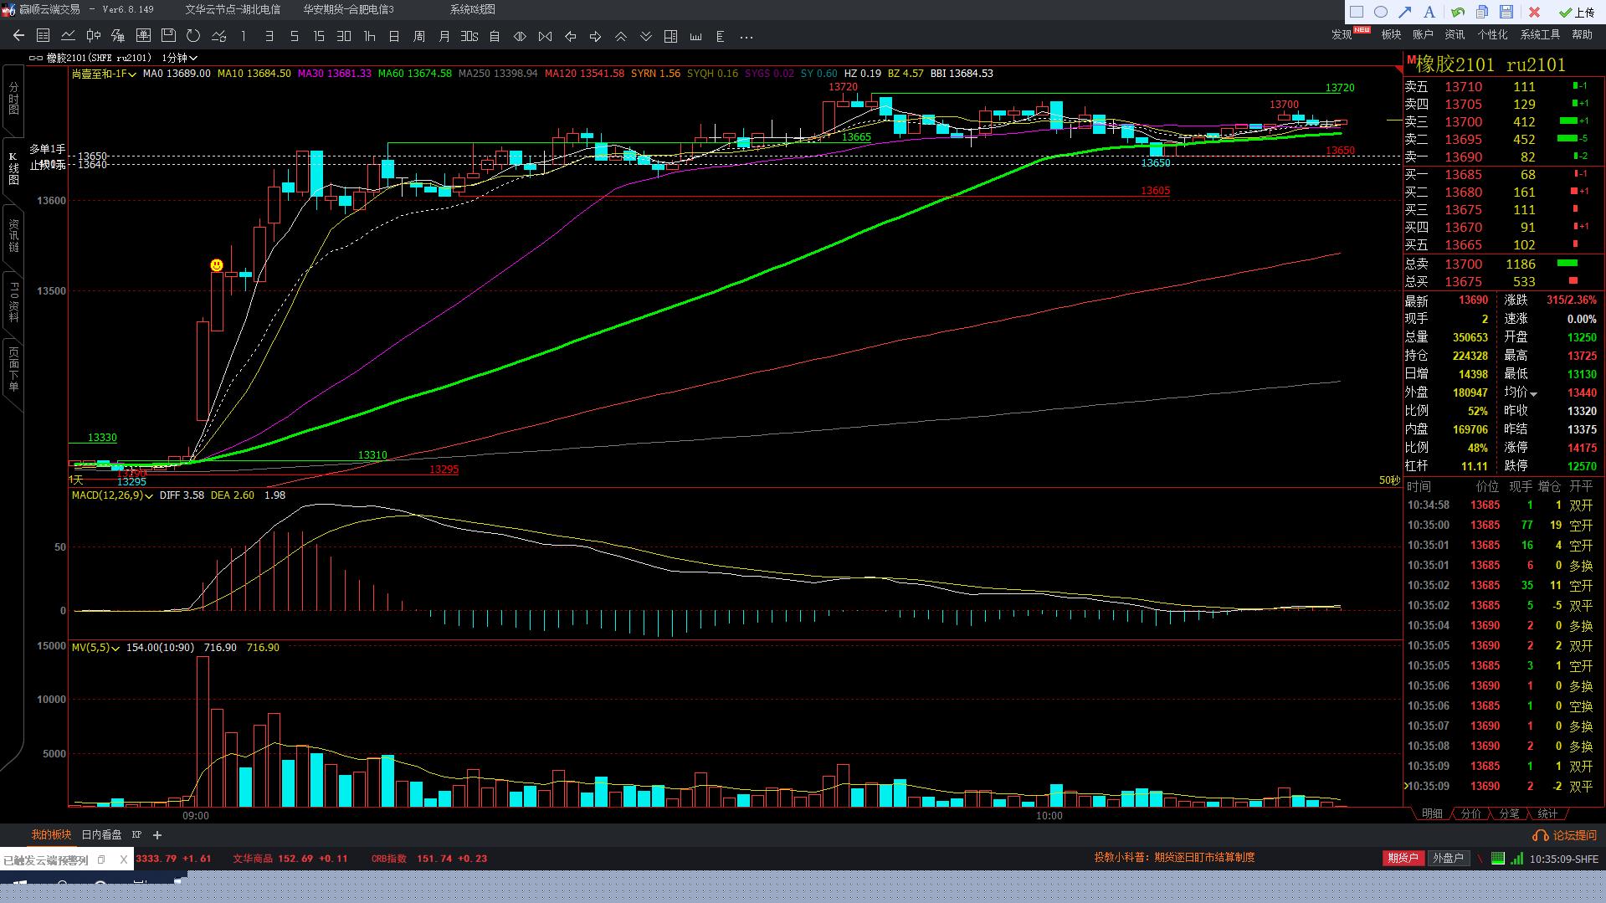Open the MACD(12,26,9) indicator dropdown
Image resolution: width=1606 pixels, height=903 pixels.
112,495
